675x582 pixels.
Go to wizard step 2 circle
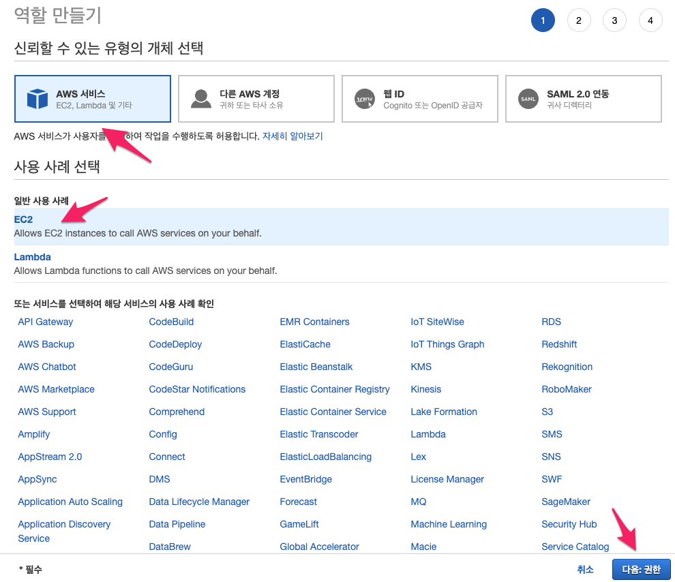pyautogui.click(x=579, y=20)
